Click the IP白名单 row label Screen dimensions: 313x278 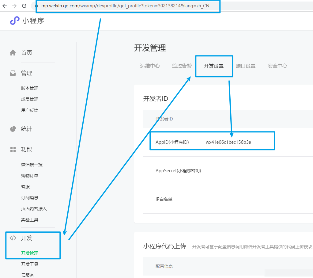[x=164, y=199]
